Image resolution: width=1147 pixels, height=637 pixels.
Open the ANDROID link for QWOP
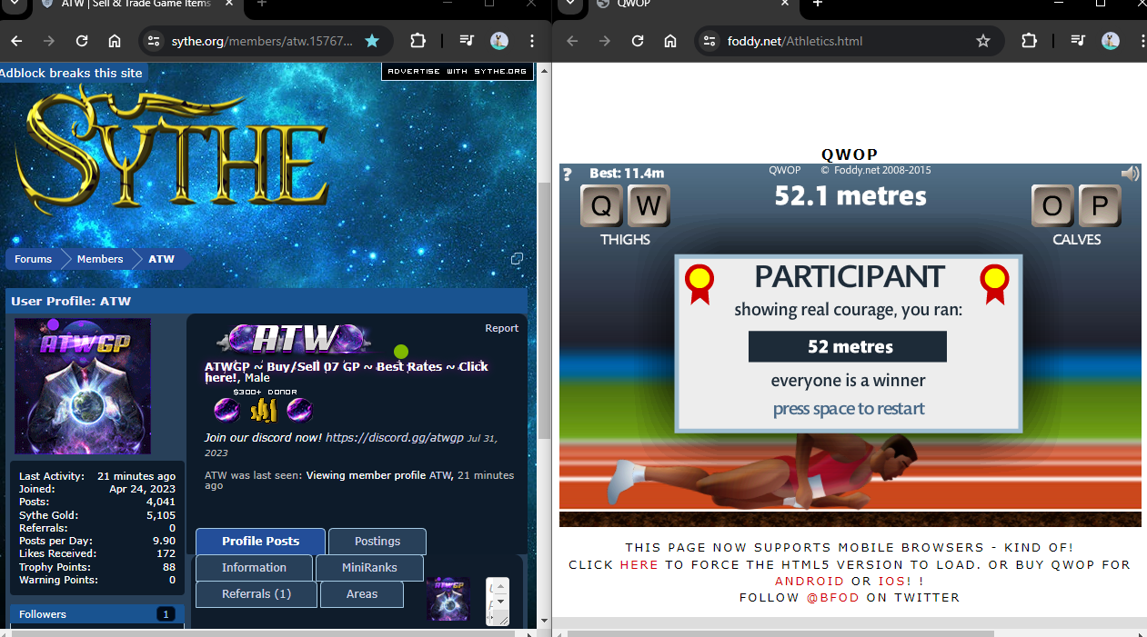[810, 581]
